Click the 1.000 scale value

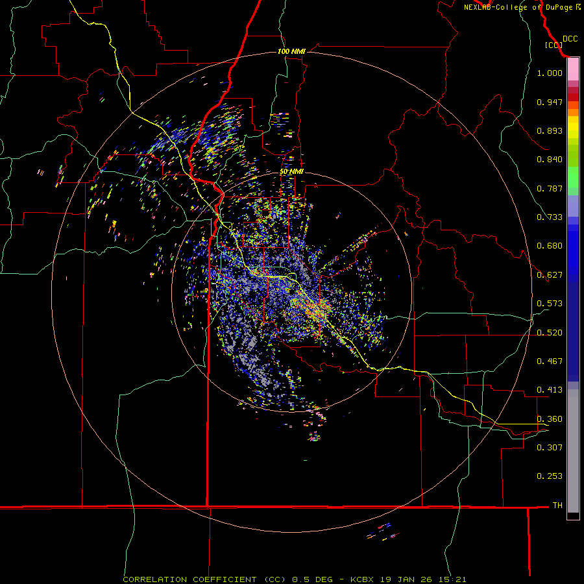pyautogui.click(x=550, y=73)
